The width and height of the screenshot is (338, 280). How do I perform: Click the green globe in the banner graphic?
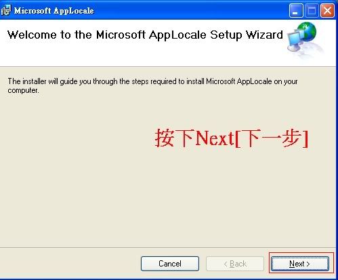307,32
